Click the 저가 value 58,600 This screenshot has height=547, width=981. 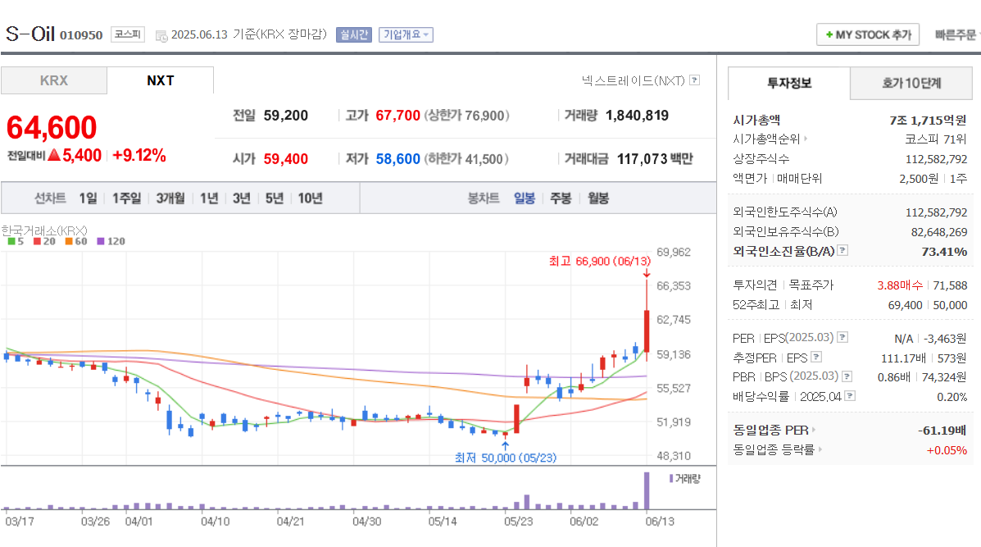398,159
